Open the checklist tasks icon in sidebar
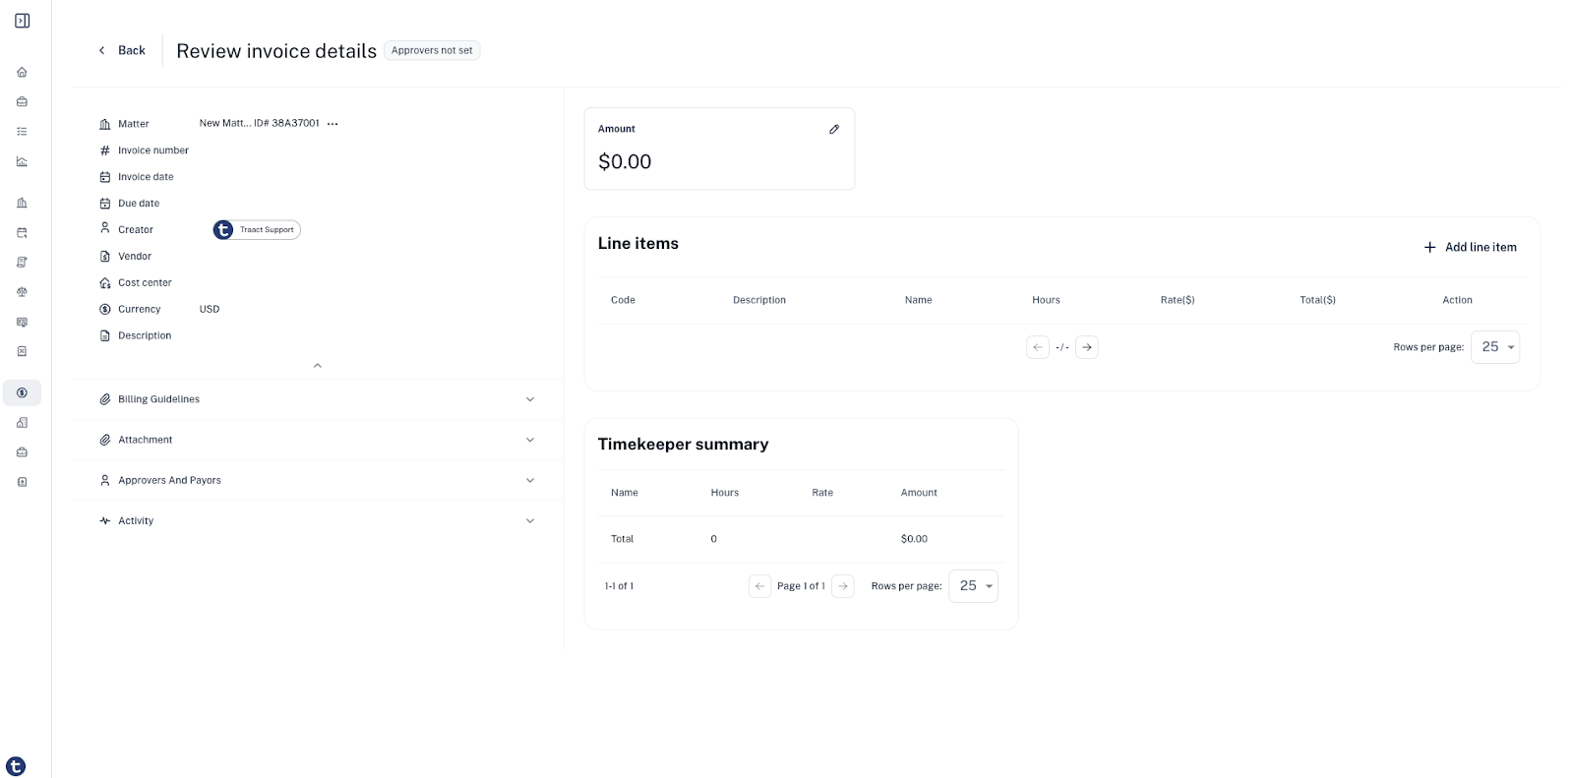 (x=22, y=131)
